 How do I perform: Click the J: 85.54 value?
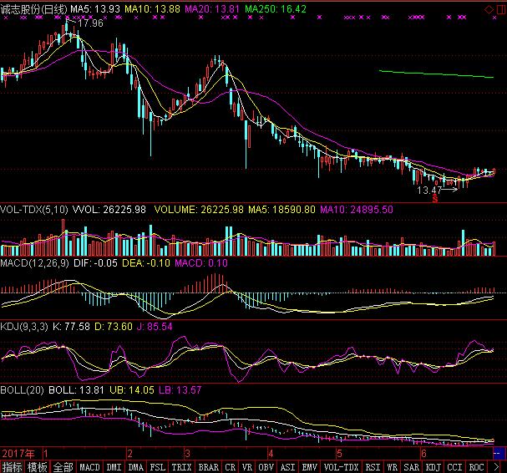tap(155, 327)
